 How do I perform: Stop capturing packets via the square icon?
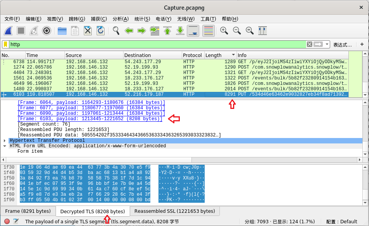[x=21, y=31]
